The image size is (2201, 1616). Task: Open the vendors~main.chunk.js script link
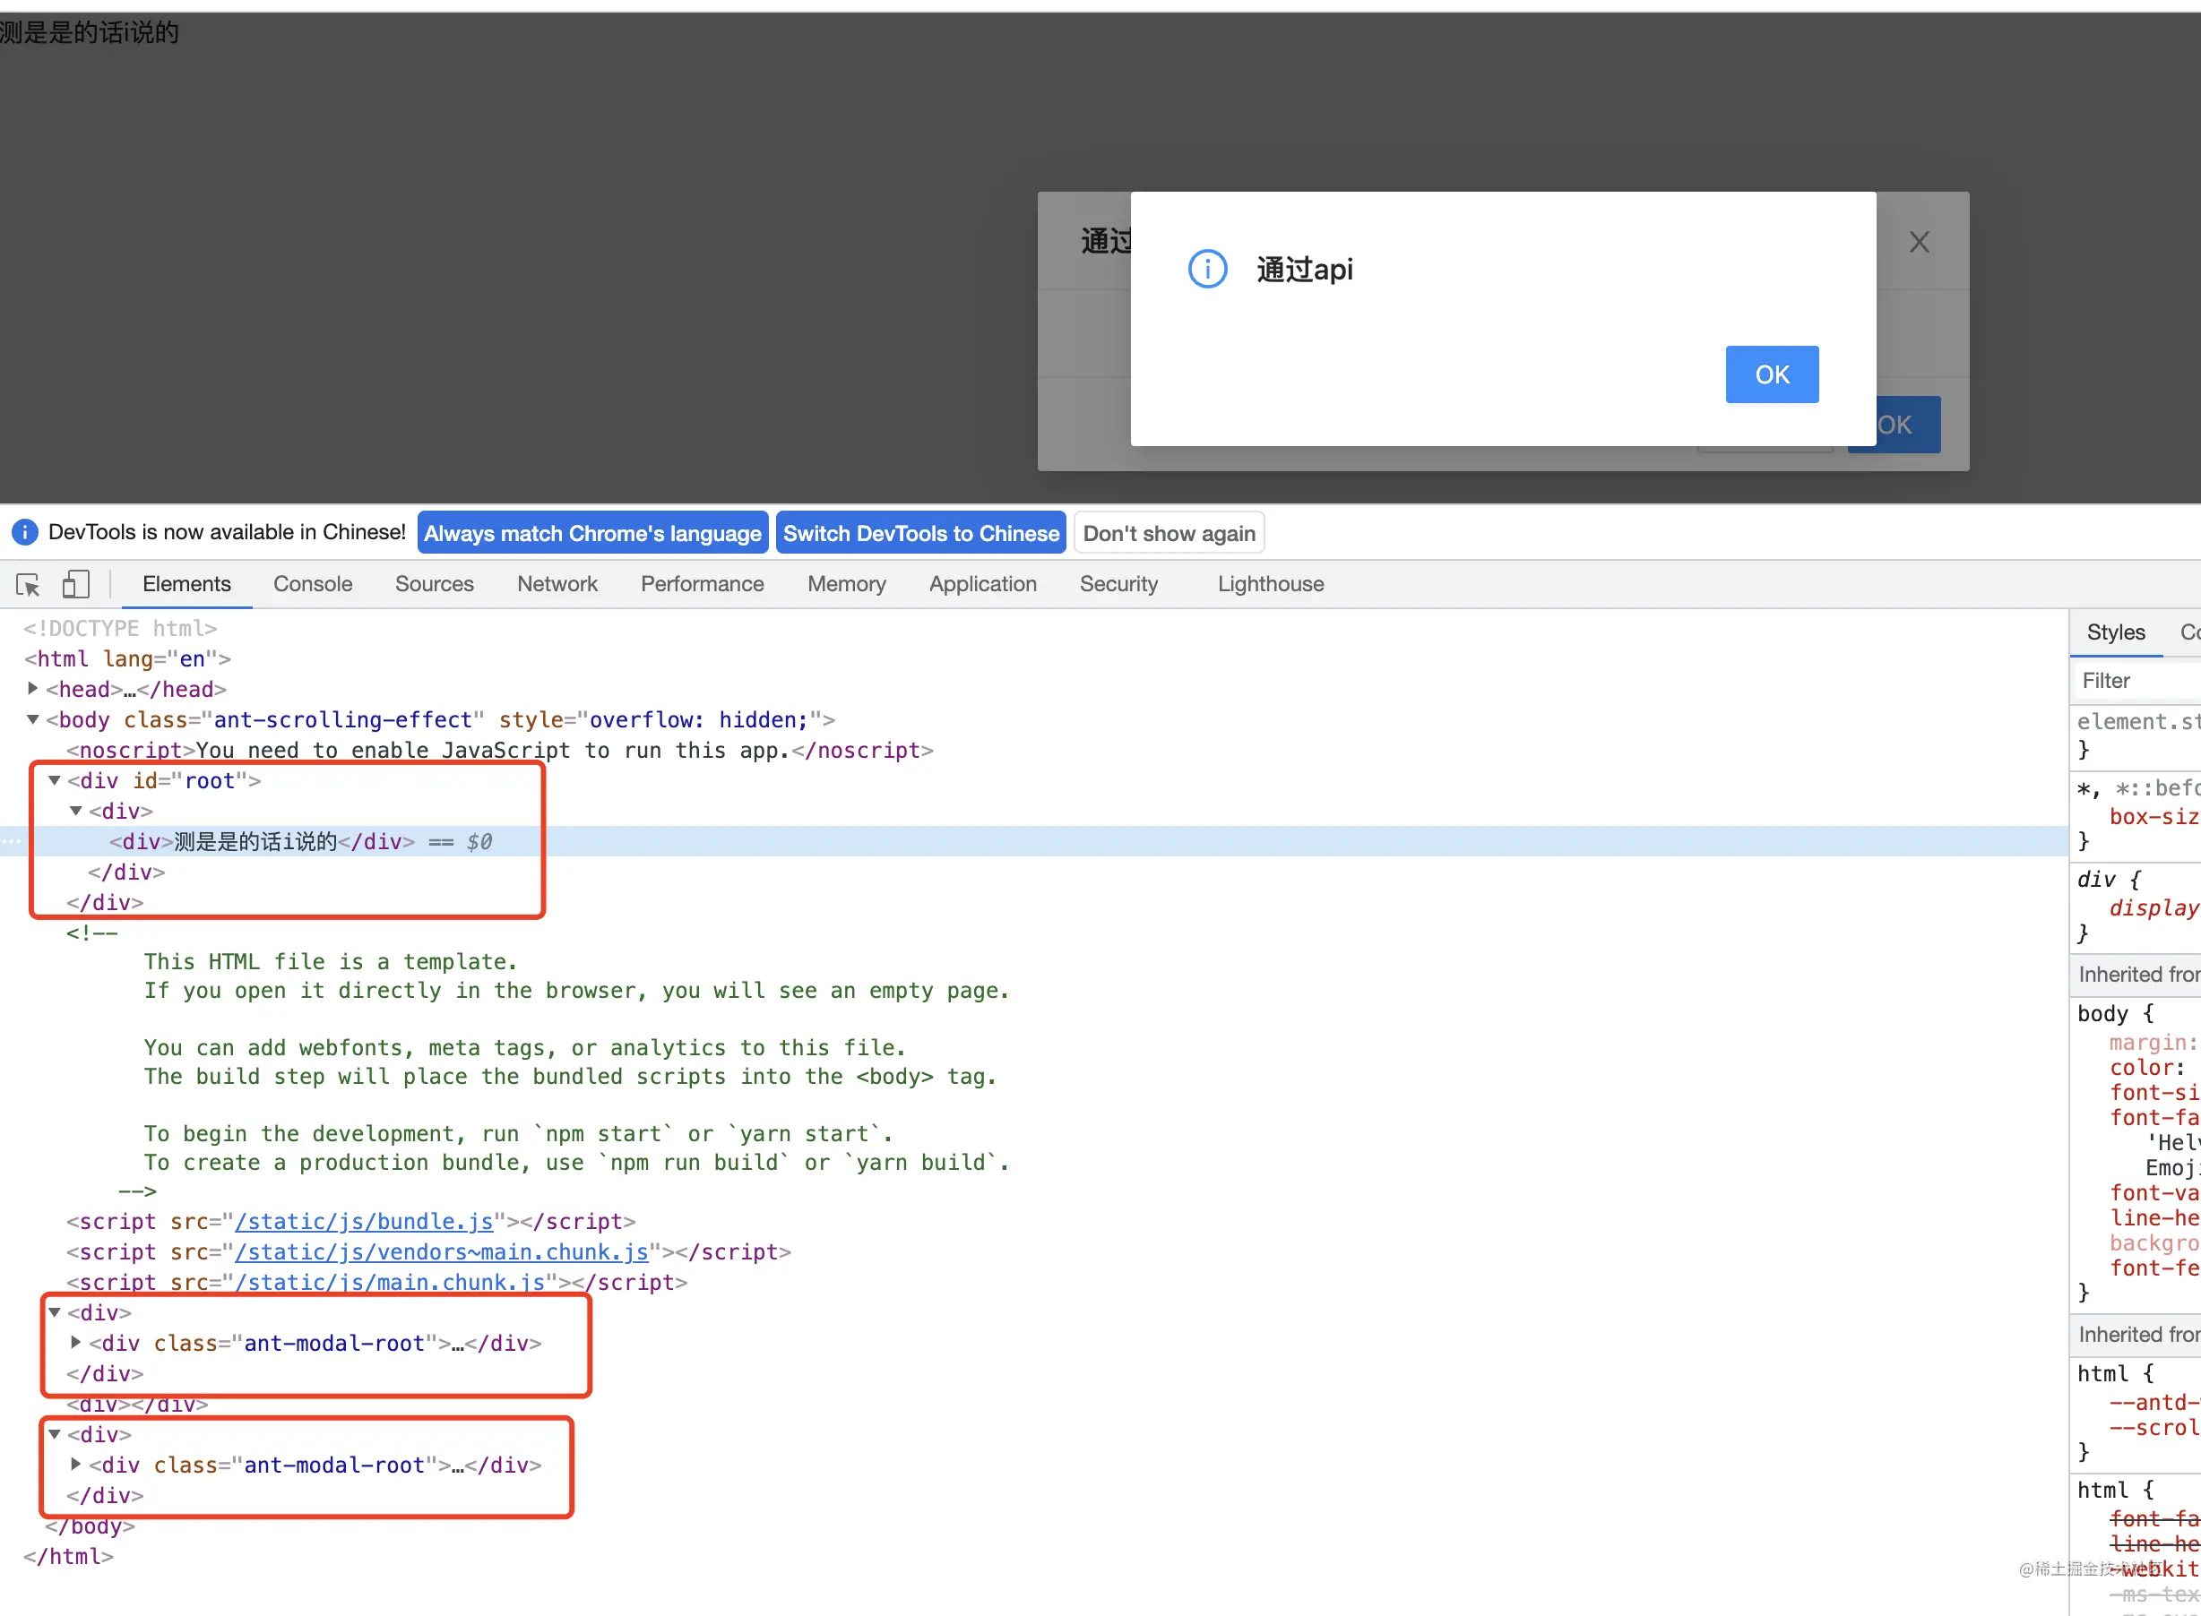[442, 1252]
